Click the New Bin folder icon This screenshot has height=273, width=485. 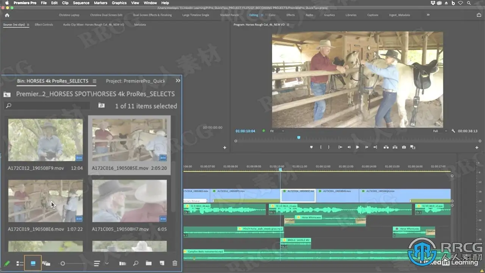[x=149, y=263]
